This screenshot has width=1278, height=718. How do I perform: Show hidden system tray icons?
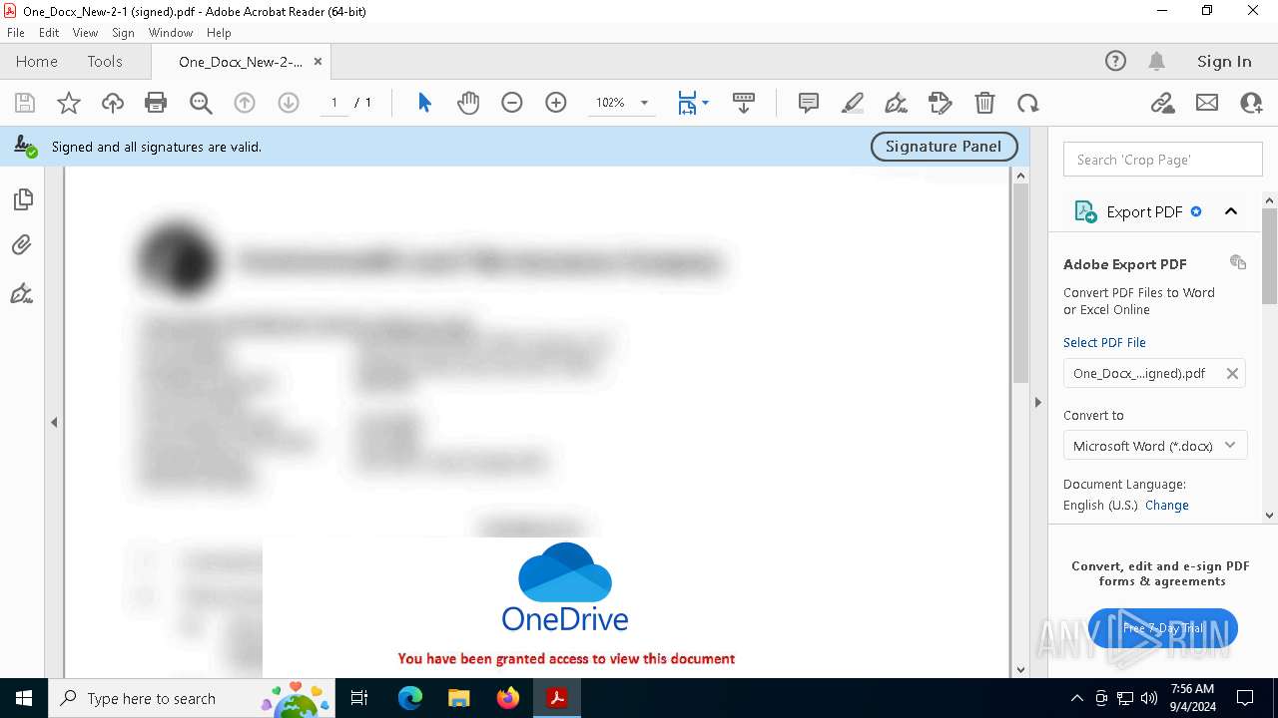point(1076,698)
